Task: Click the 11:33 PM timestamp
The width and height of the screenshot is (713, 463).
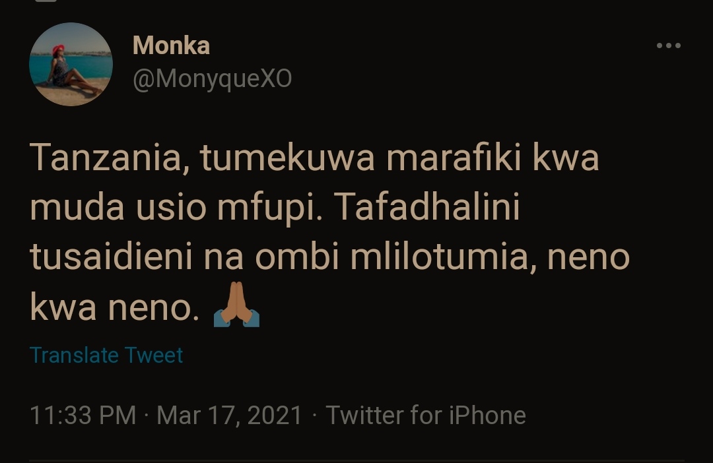Action: pos(83,416)
